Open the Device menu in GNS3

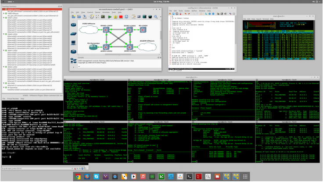[97, 12]
